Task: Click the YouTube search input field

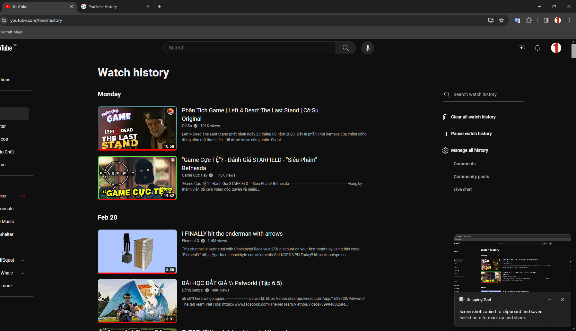Action: (x=249, y=48)
